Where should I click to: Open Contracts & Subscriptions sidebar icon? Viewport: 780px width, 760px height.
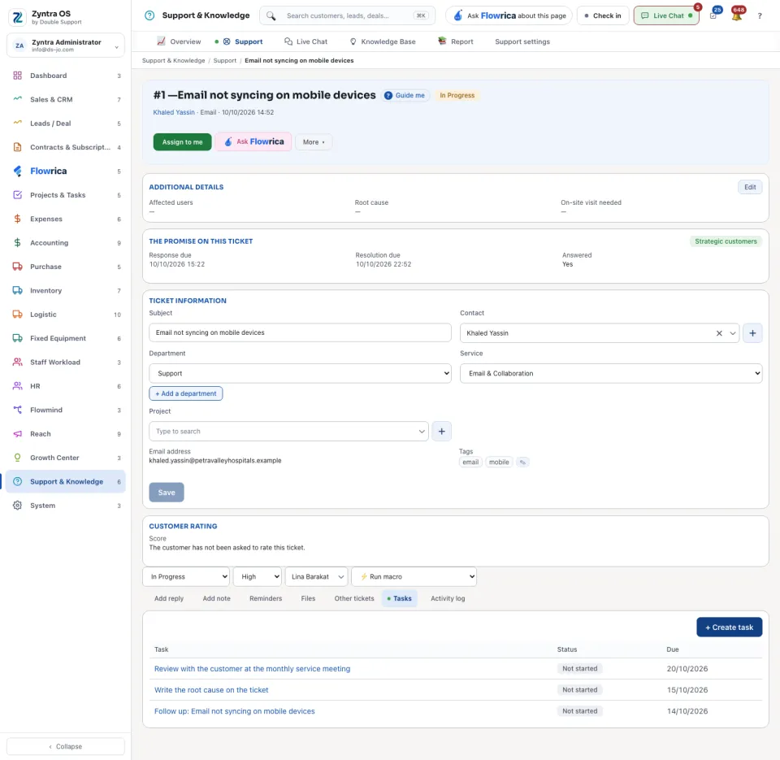click(x=17, y=147)
